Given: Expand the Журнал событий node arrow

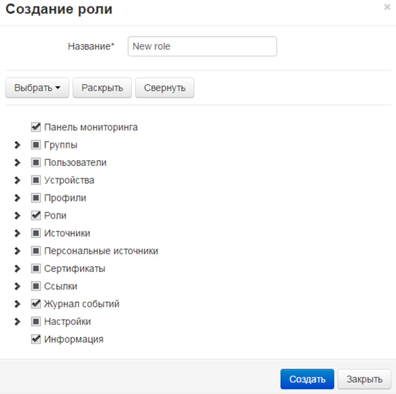Looking at the screenshot, I should pyautogui.click(x=17, y=304).
